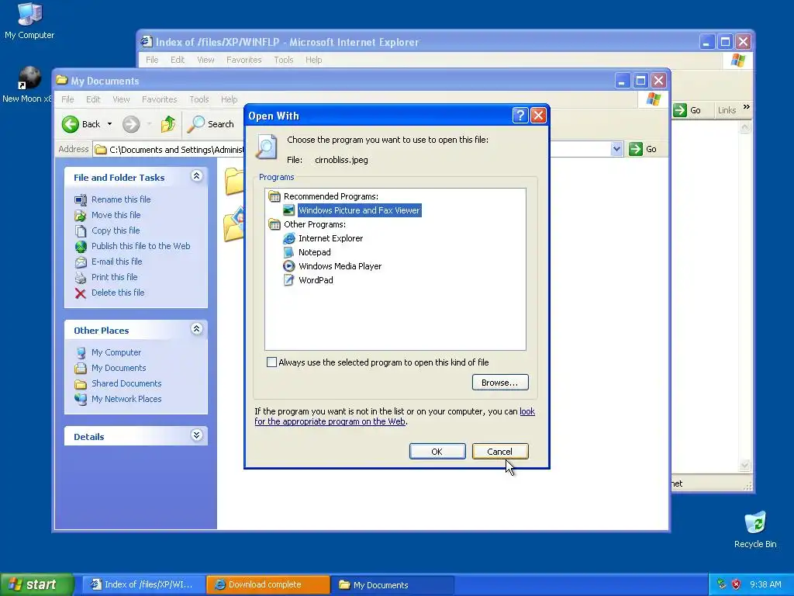Click the Internet Explorer scrollbar up arrow
Screen dimensions: 794x596
coord(744,127)
